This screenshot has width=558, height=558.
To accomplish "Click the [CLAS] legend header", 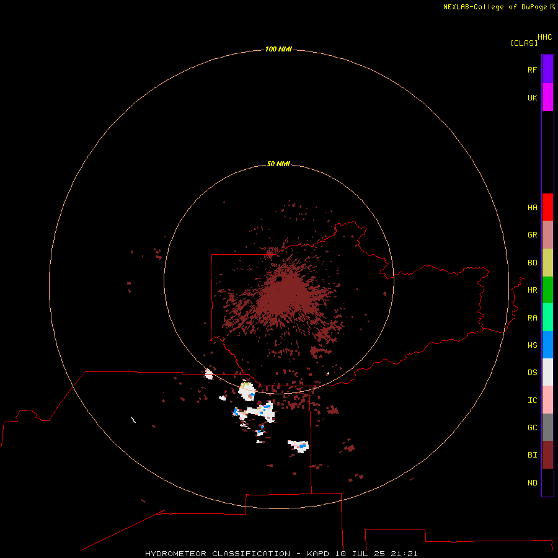I will click(x=524, y=43).
